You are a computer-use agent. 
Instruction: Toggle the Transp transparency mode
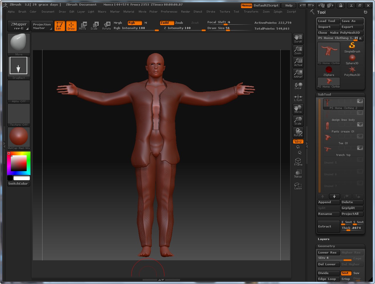tap(298, 174)
